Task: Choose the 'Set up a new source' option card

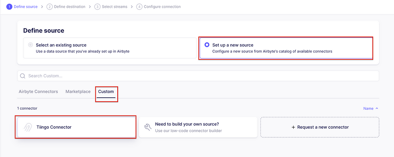Action: tap(286, 48)
